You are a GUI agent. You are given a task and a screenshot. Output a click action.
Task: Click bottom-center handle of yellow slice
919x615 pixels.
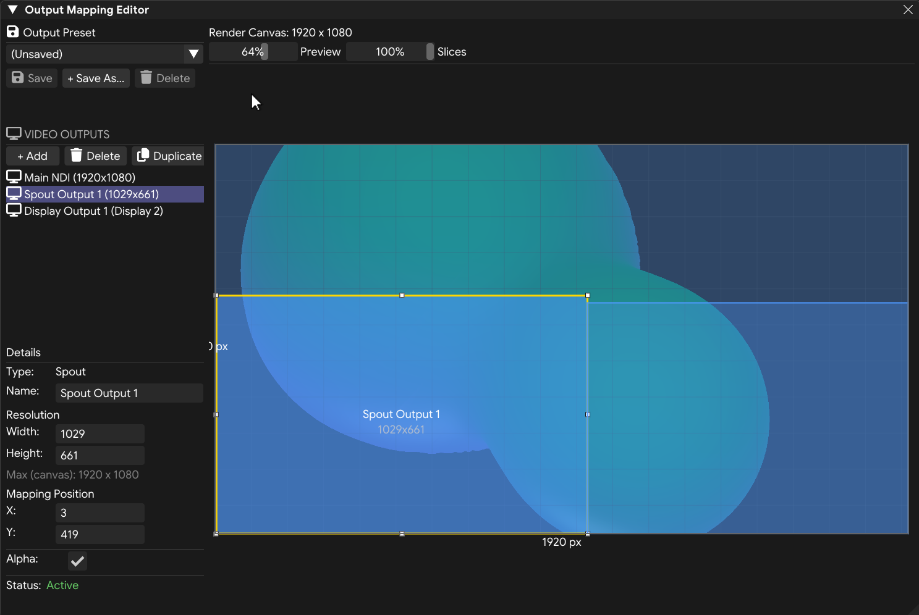coord(402,533)
